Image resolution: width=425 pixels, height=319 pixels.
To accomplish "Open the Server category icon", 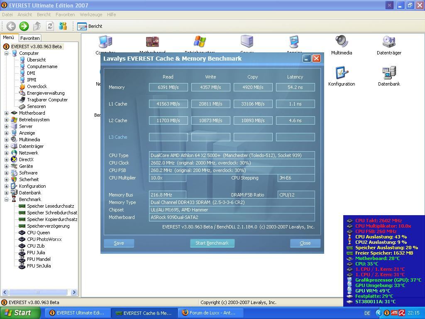I will [247, 42].
